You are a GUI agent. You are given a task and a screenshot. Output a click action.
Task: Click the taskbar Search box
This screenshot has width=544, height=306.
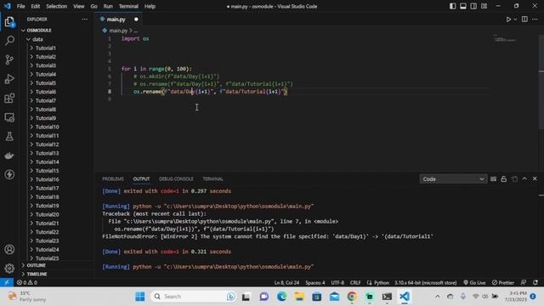[x=194, y=297]
